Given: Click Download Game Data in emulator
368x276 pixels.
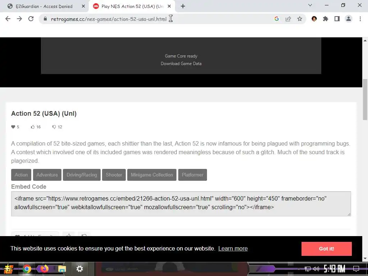Looking at the screenshot, I should point(181,64).
